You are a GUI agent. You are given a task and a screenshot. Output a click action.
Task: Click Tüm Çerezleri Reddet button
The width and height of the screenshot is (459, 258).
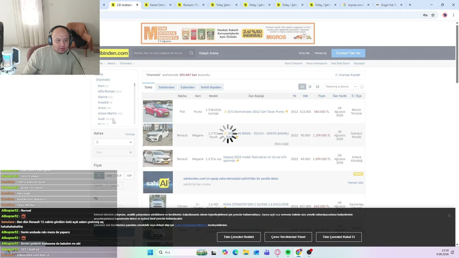[239, 237]
